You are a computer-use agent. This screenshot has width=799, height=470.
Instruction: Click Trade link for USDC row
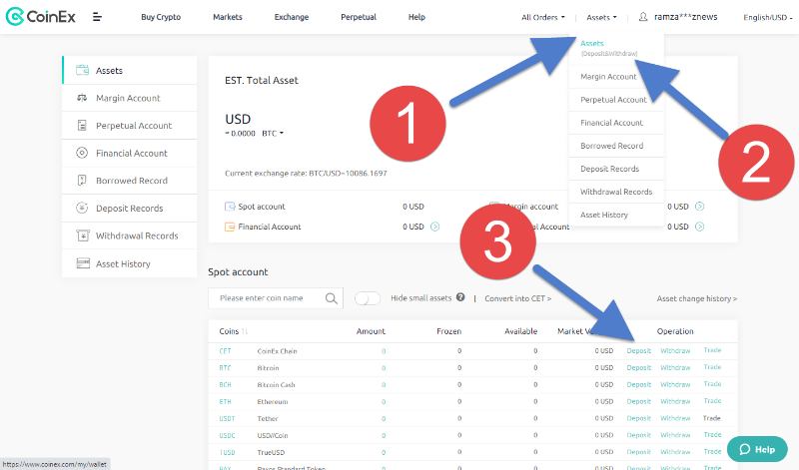(712, 434)
